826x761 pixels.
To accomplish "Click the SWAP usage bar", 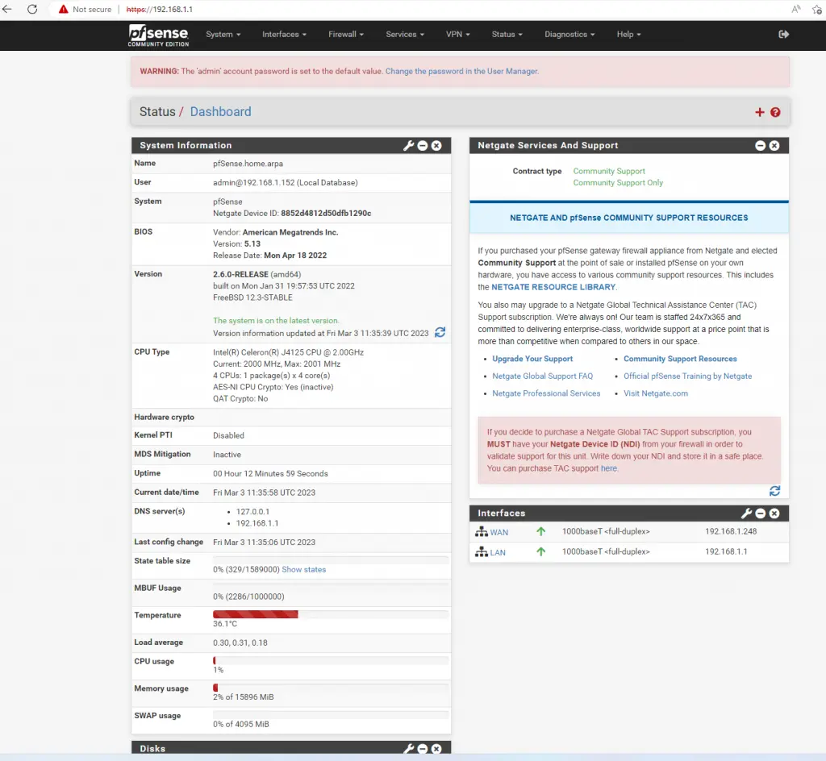I will click(x=331, y=715).
